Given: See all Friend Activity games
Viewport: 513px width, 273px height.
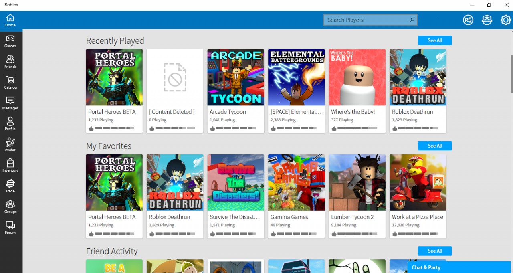Looking at the screenshot, I should click(x=435, y=251).
